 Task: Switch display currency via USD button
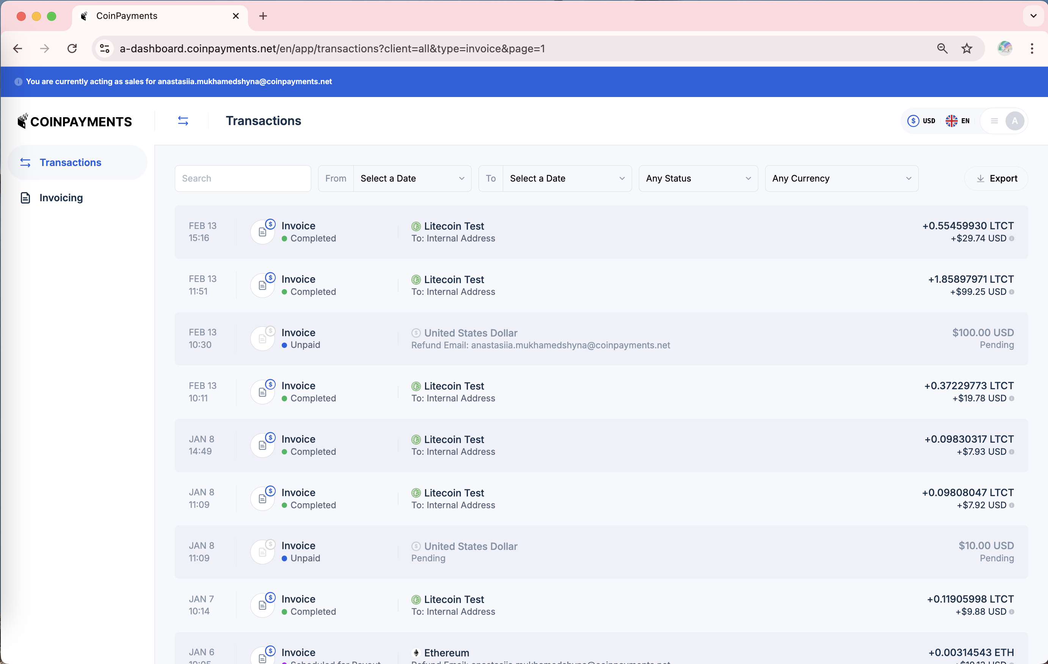[x=921, y=121]
